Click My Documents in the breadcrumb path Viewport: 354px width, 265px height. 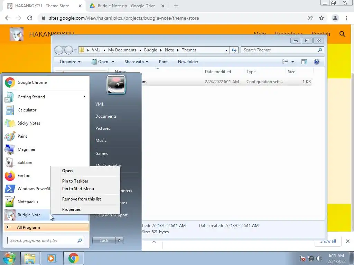tap(122, 50)
